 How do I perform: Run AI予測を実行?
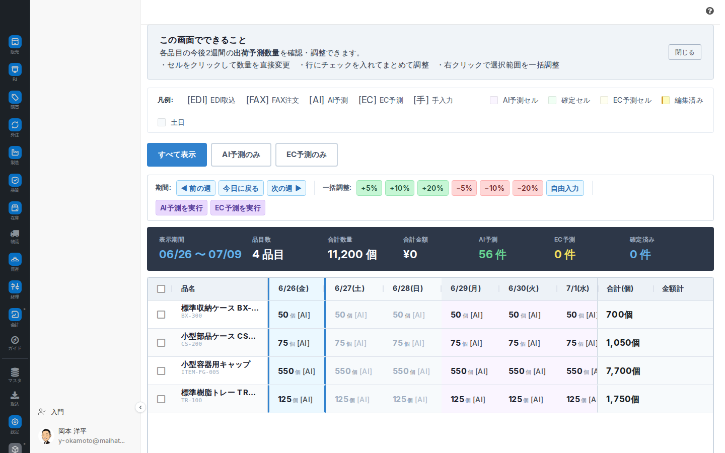[x=181, y=208]
